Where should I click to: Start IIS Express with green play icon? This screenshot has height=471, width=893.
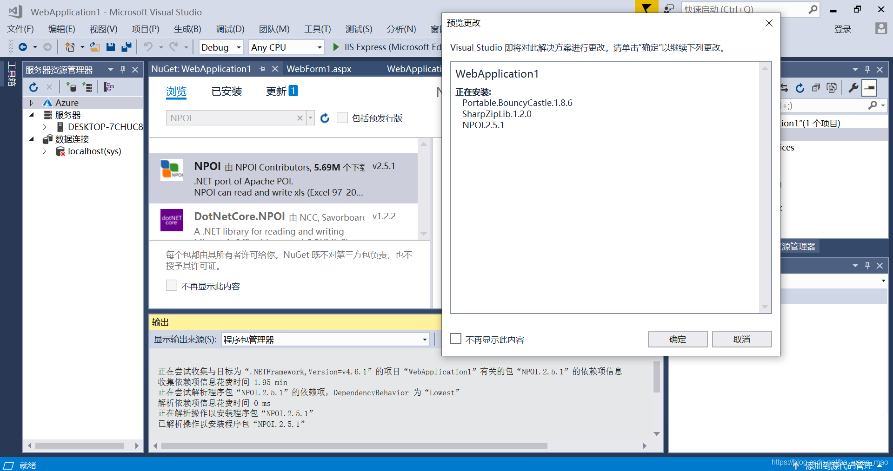tap(336, 47)
